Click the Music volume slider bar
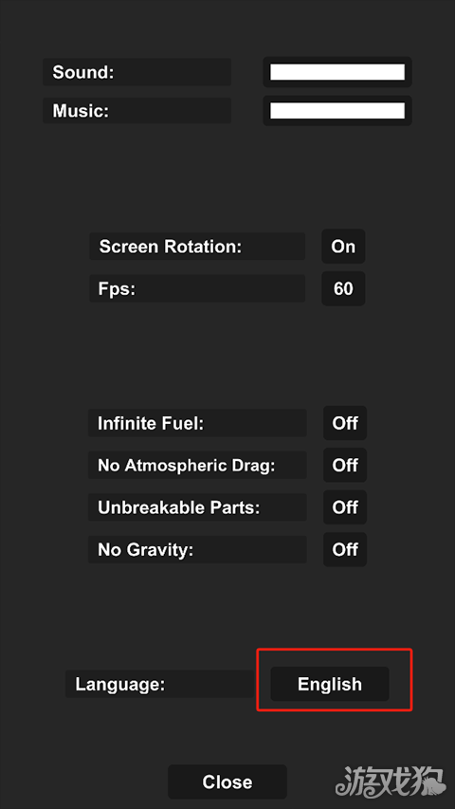Viewport: 455px width, 809px height. pyautogui.click(x=337, y=110)
